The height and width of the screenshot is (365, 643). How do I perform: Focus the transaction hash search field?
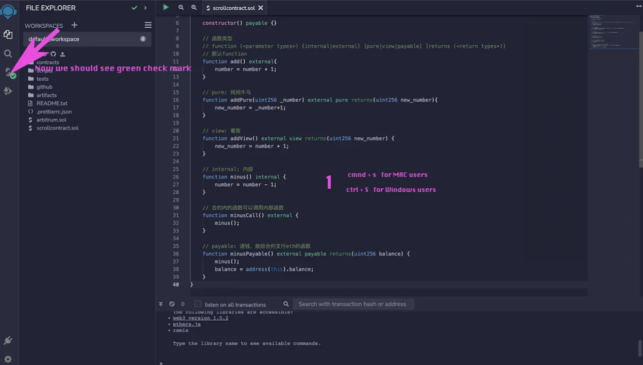point(353,304)
